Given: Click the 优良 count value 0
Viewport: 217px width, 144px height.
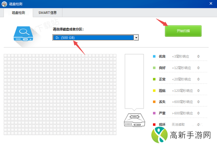Looking at the screenshot, I should (198, 56).
